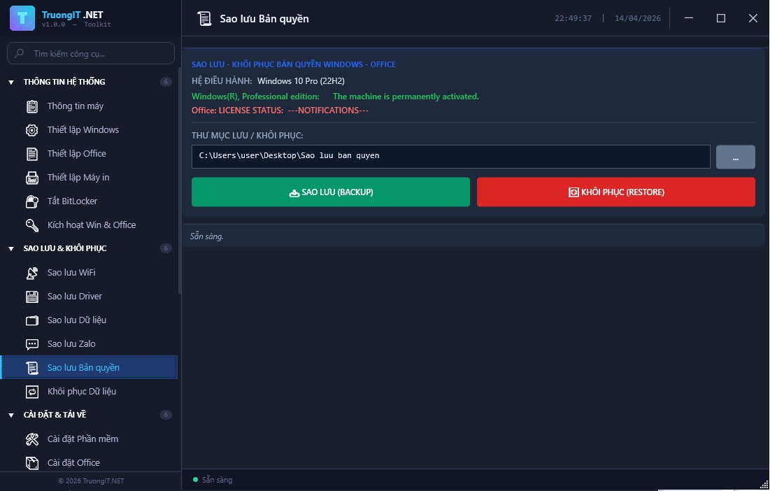This screenshot has width=770, height=491.
Task: Collapse the CÀI ĐẶT & TẢI VỀ section
Action: pyautogui.click(x=11, y=415)
